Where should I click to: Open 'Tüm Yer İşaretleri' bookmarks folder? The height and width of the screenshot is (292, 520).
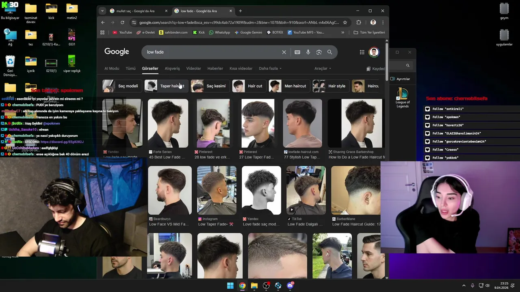pyautogui.click(x=369, y=32)
